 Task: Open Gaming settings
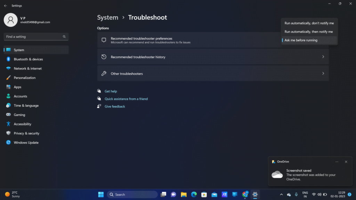click(x=36, y=115)
